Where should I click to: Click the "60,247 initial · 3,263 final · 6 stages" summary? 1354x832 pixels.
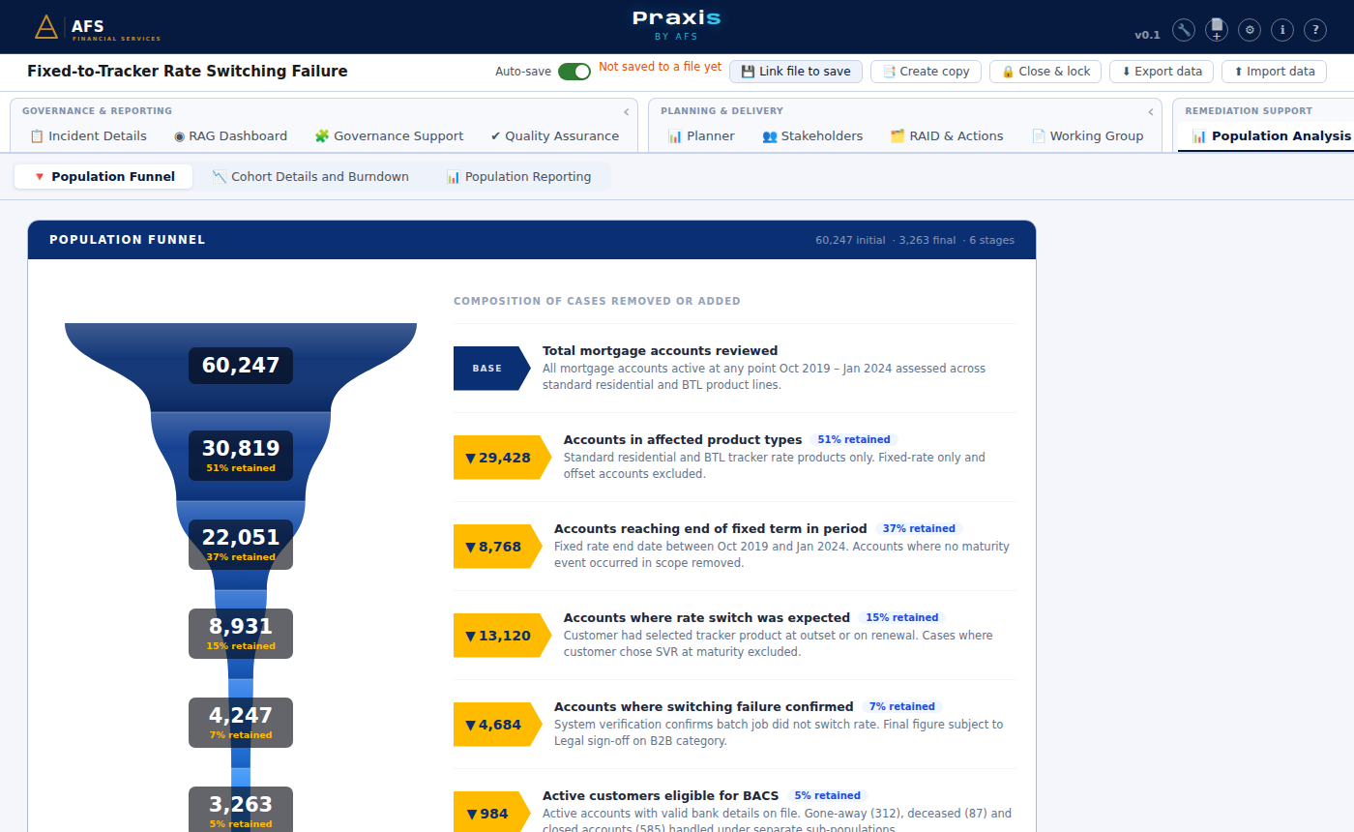915,240
